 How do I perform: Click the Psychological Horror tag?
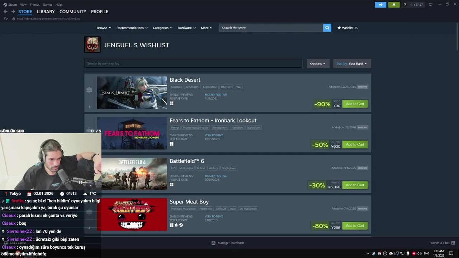pos(195,128)
